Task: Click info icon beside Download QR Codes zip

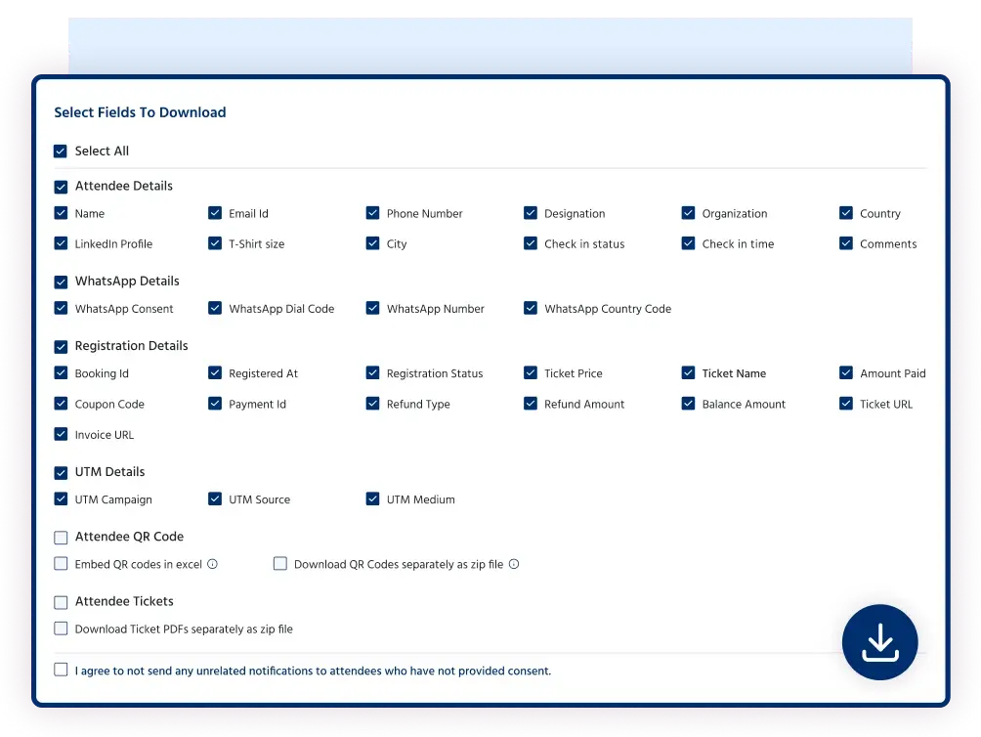Action: pyautogui.click(x=514, y=564)
